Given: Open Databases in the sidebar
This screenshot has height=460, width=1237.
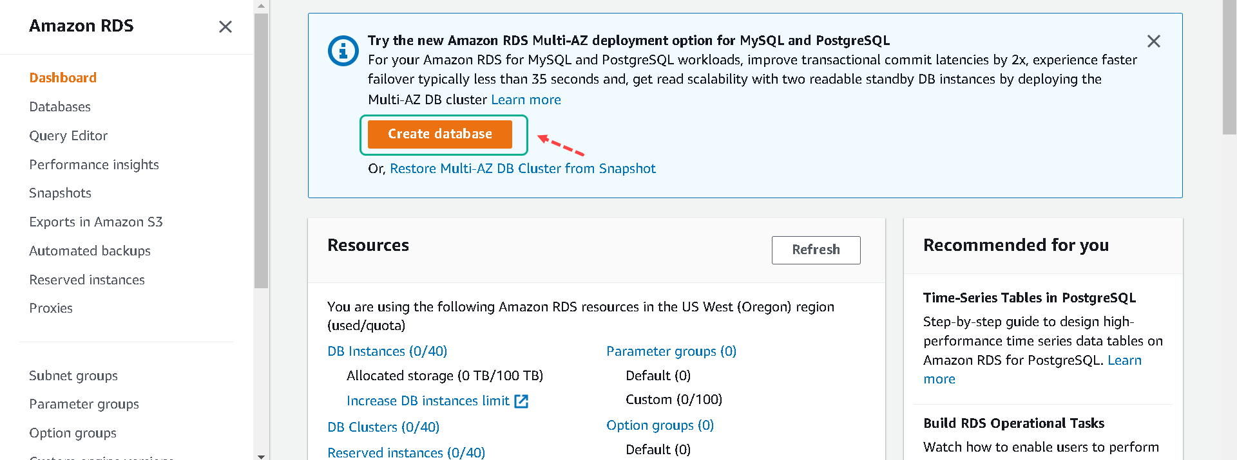Looking at the screenshot, I should [x=60, y=107].
